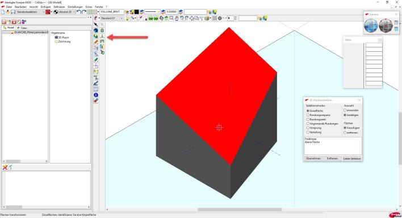Click the redo arrow icon

(84, 12)
